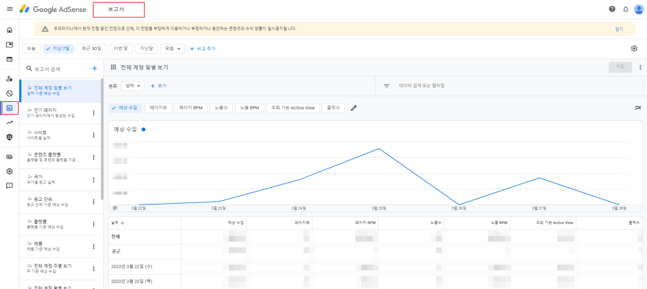Open the Reports sidebar icon
This screenshot has width=647, height=289.
pos(9,108)
